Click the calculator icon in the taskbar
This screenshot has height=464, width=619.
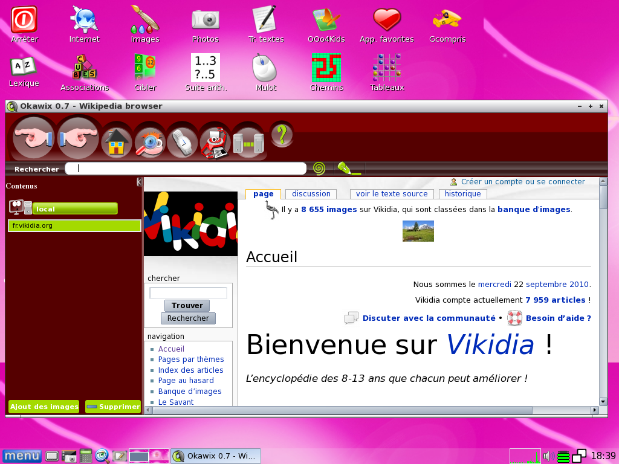(x=86, y=456)
